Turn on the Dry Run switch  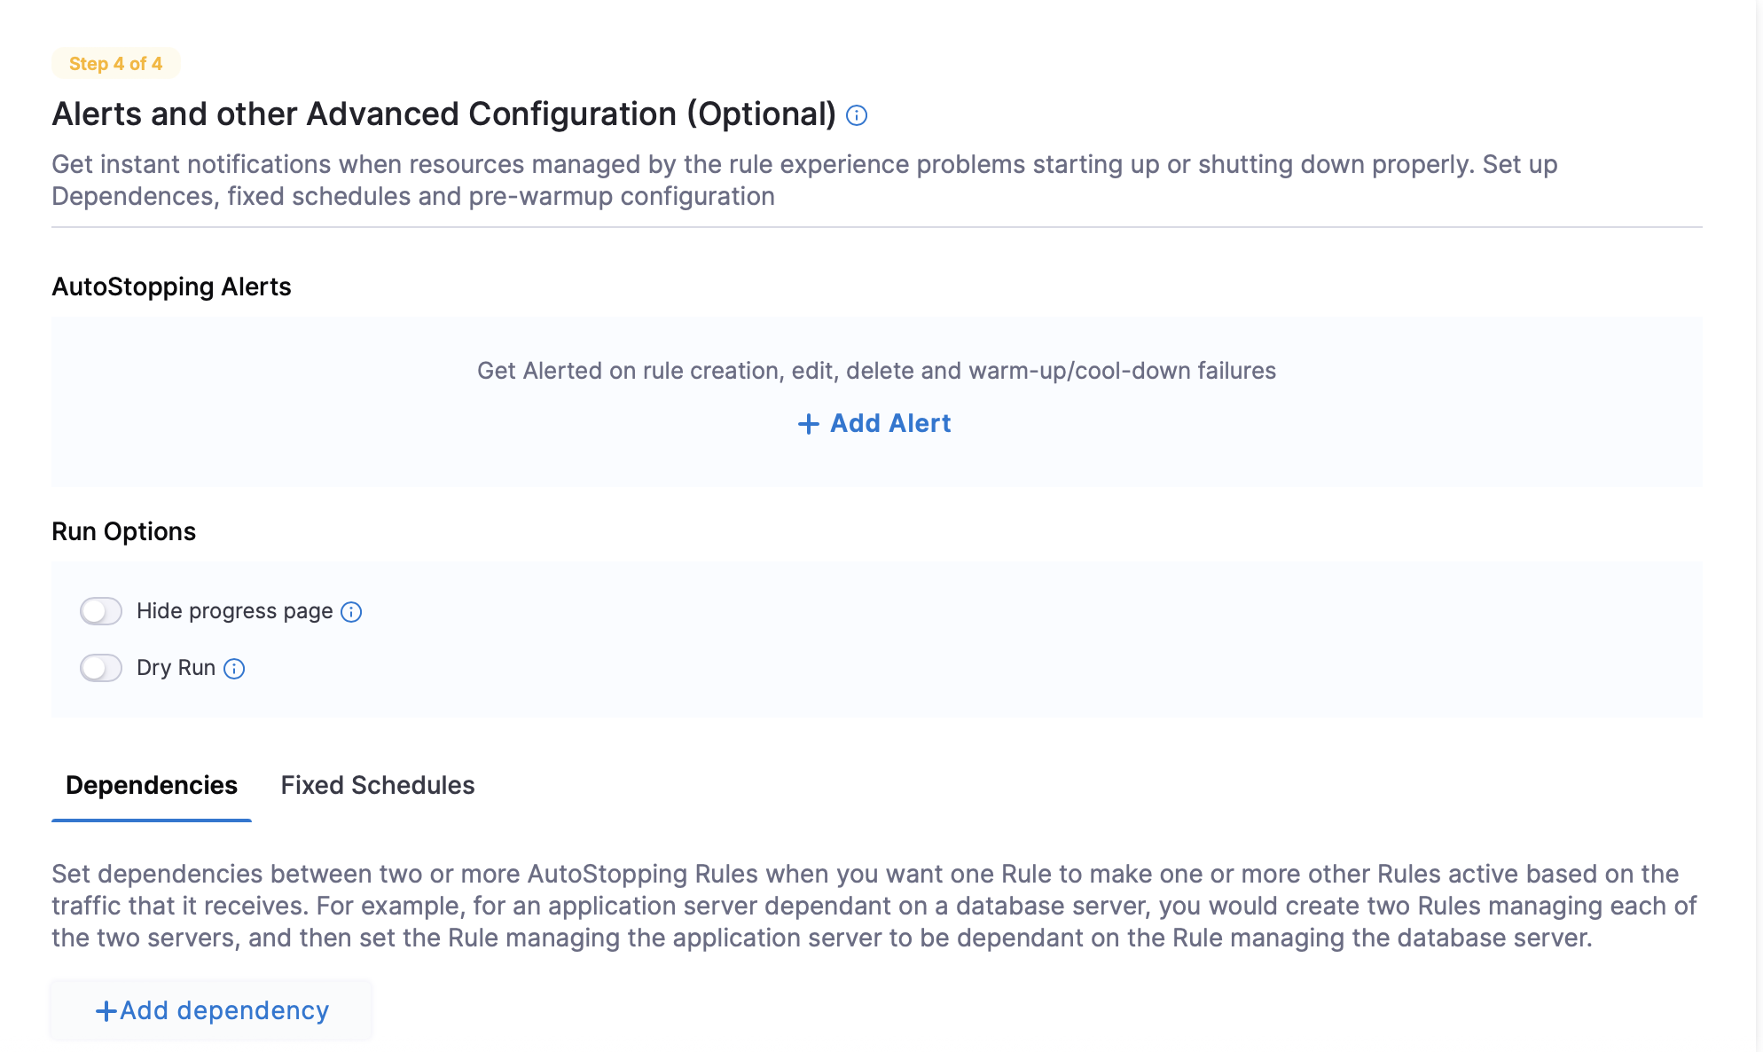tap(101, 668)
